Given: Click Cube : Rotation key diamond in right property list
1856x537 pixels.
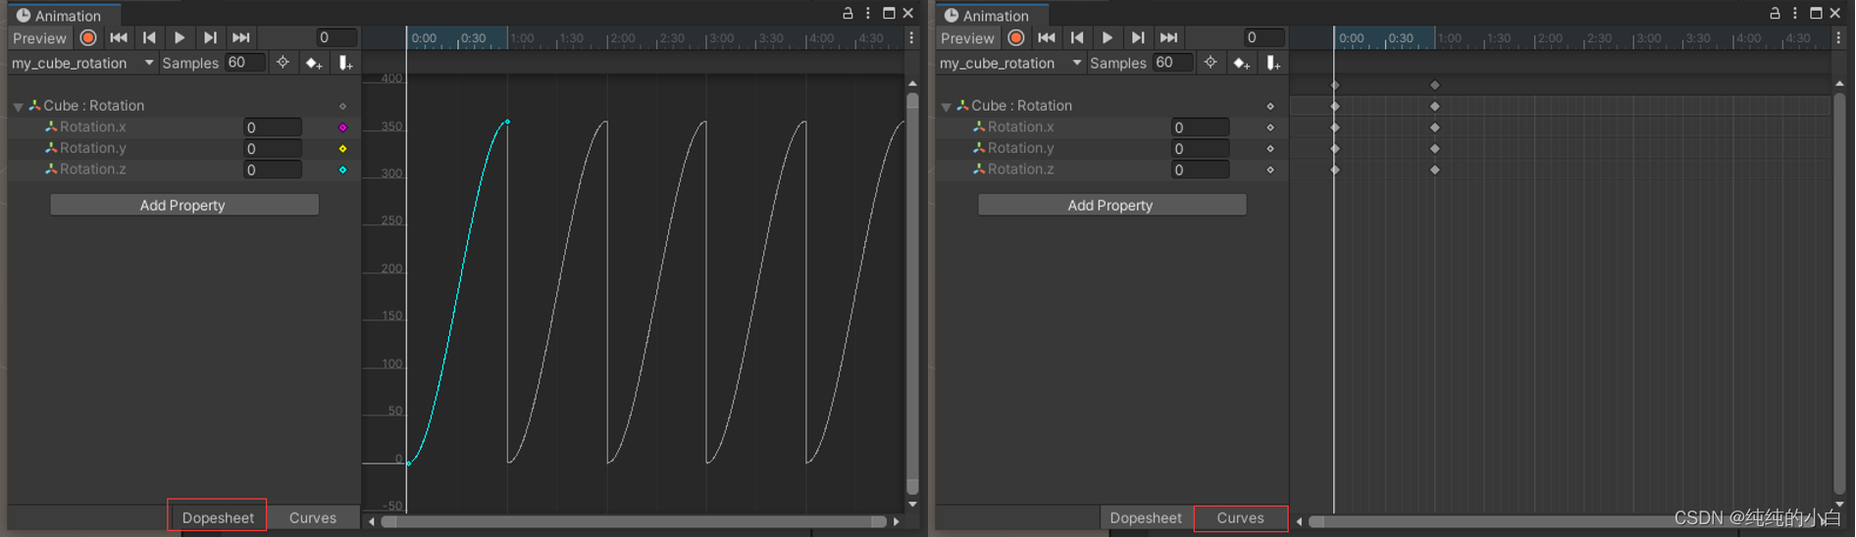Looking at the screenshot, I should tap(1270, 106).
